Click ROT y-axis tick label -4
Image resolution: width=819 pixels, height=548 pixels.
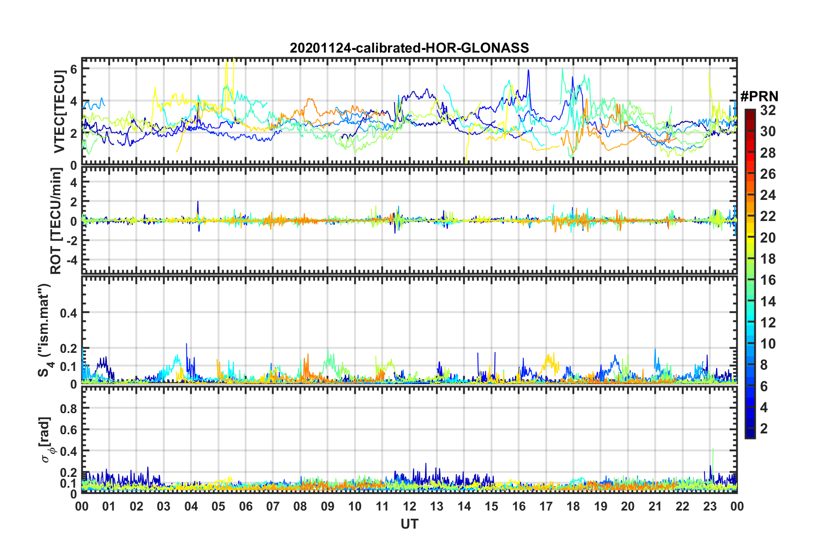pos(71,261)
